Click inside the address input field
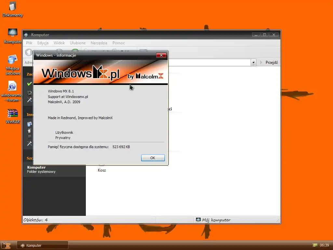Viewport: 333px width, 250px height. pyautogui.click(x=209, y=62)
